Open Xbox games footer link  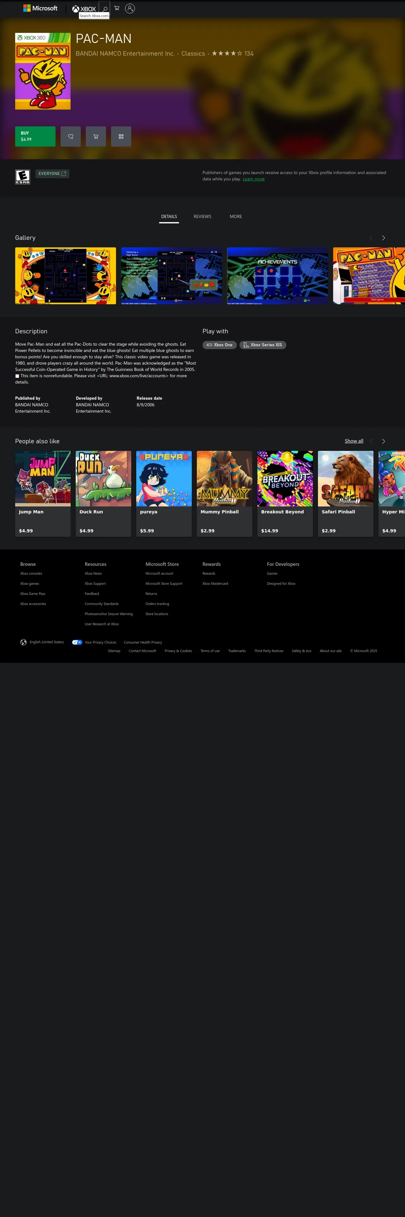(x=30, y=584)
